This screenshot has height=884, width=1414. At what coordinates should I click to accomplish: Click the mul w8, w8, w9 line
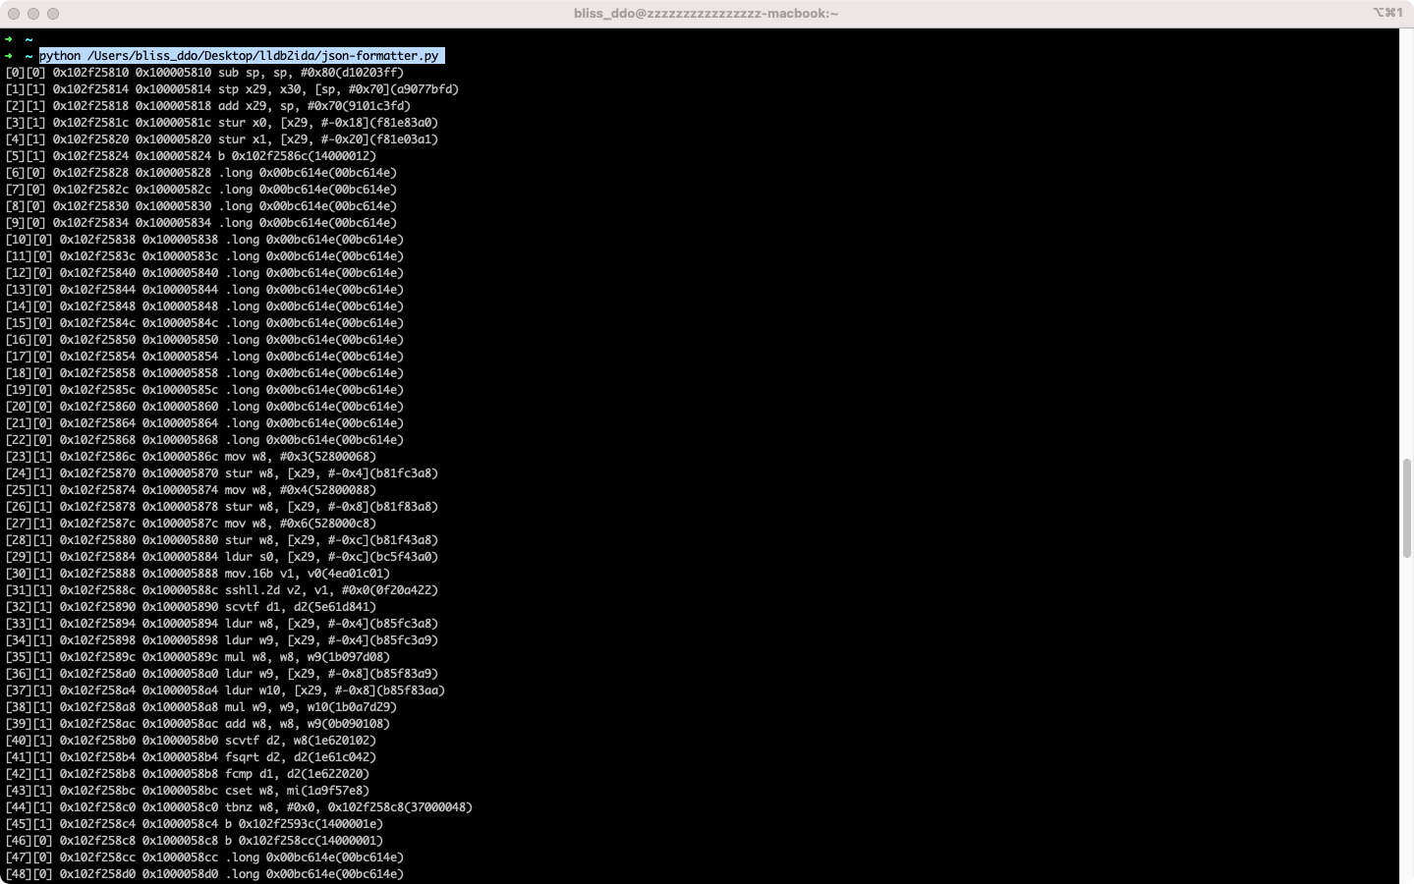pyautogui.click(x=198, y=657)
